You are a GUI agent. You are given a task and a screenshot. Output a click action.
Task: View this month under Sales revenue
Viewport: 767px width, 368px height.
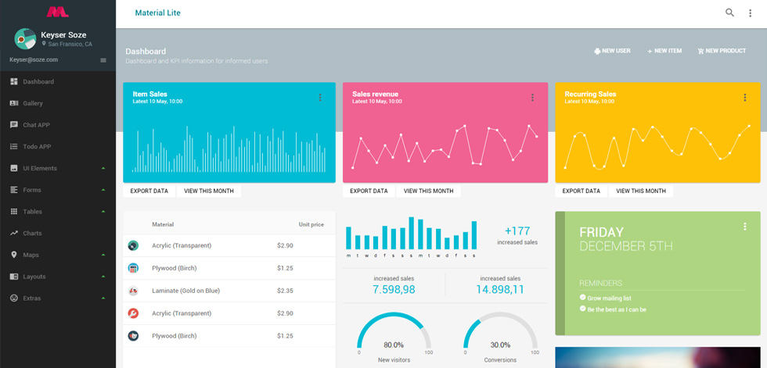[429, 191]
